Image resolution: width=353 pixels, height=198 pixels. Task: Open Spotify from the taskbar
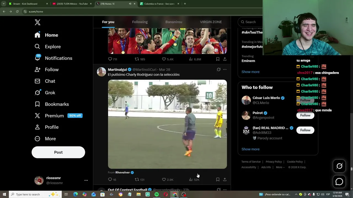[x=157, y=194]
